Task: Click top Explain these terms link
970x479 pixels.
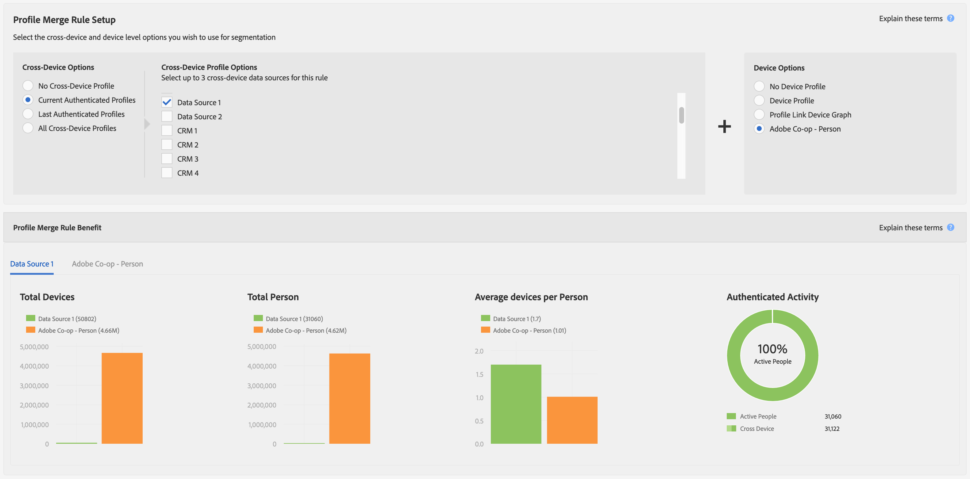Action: pos(910,18)
